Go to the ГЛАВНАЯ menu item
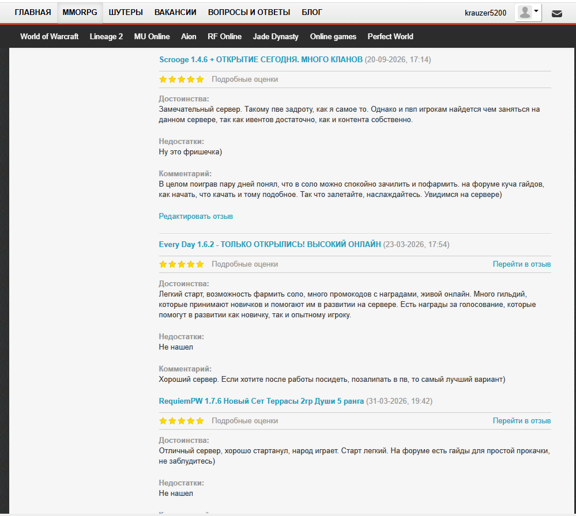This screenshot has width=576, height=516. pyautogui.click(x=33, y=13)
